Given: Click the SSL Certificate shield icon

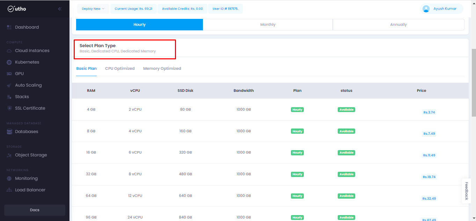Looking at the screenshot, I should [9, 108].
